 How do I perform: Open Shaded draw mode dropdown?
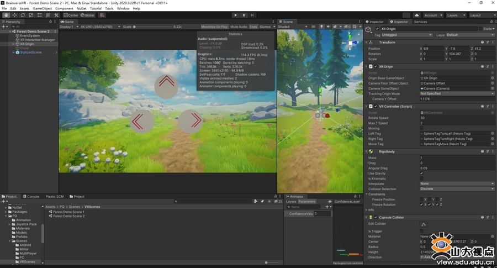(293, 27)
